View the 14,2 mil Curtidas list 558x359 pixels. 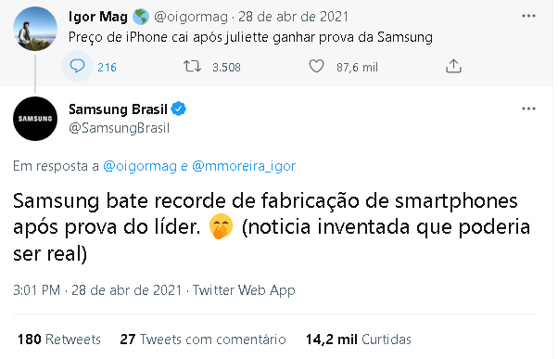(359, 340)
